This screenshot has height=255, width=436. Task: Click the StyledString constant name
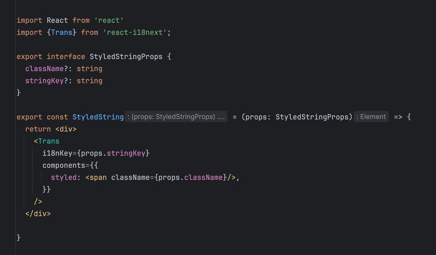pyautogui.click(x=98, y=117)
